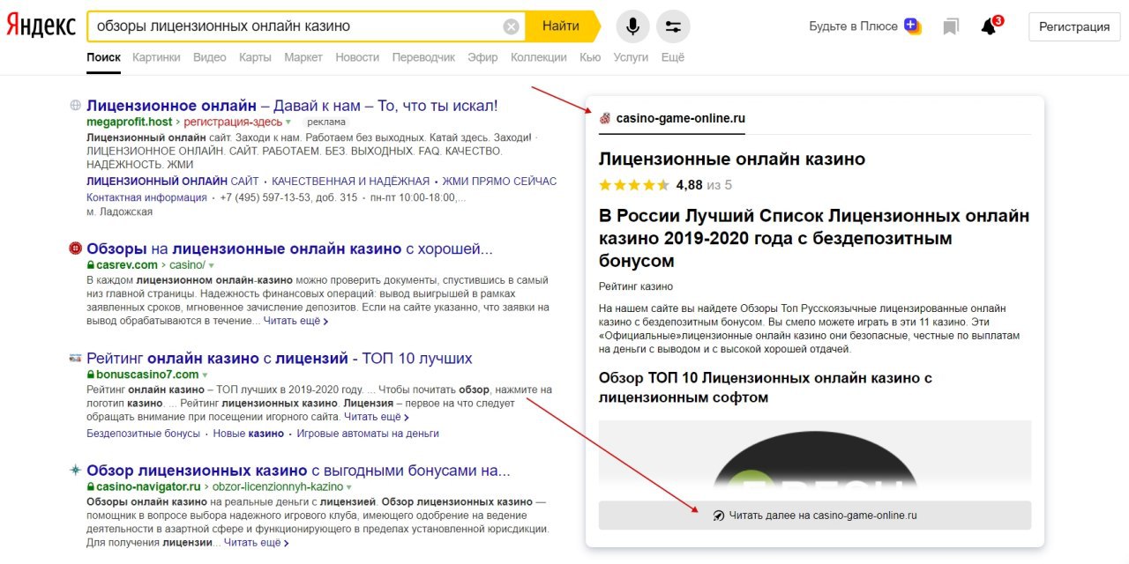Screen dimensions: 1129x564
Task: Switch to the Новости tab
Action: coord(357,57)
